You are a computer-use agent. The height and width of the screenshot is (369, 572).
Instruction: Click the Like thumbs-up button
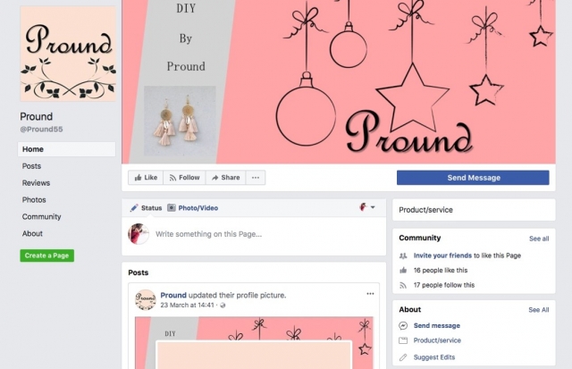146,178
